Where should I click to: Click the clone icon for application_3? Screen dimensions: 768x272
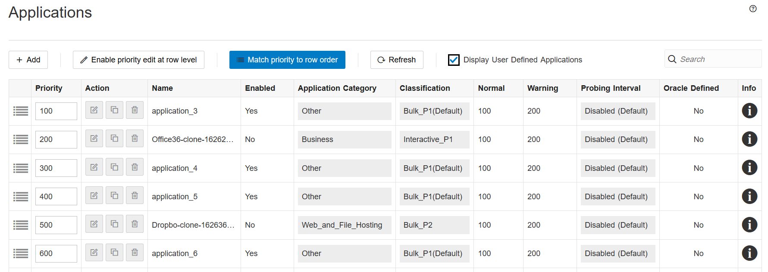click(x=114, y=110)
